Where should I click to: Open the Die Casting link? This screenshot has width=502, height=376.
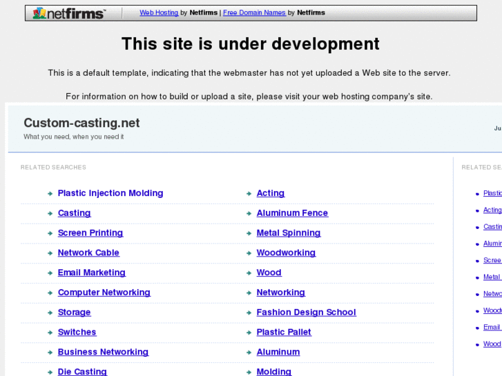pyautogui.click(x=82, y=371)
